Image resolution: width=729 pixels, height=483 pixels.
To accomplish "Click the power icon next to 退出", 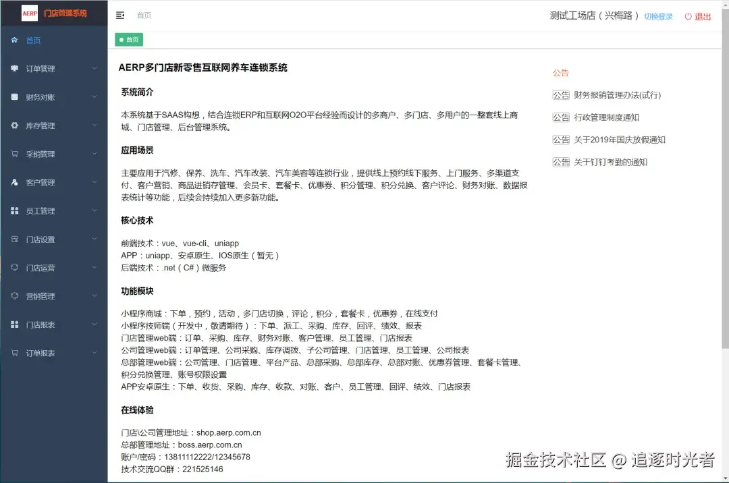I will click(688, 16).
